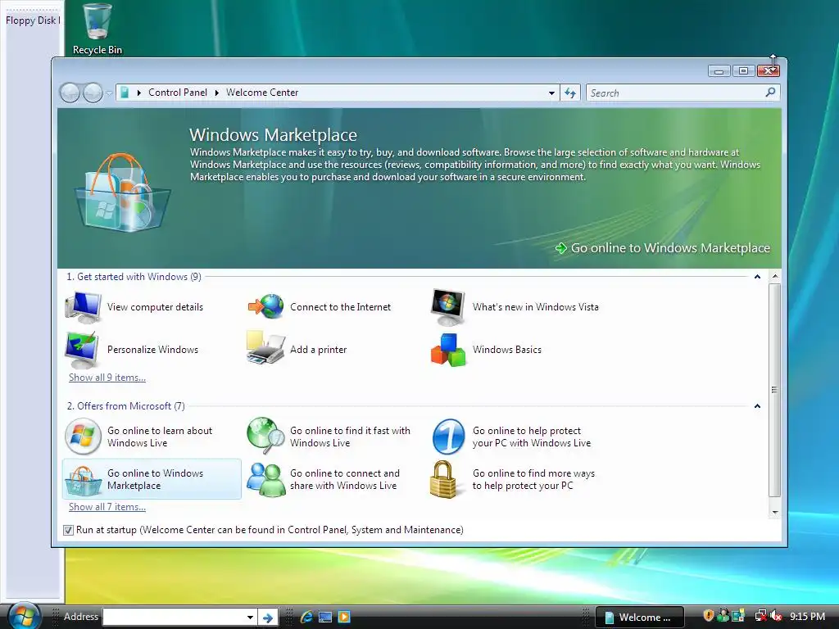Select the Personalize Windows label
Viewport: 839px width, 629px height.
(152, 350)
